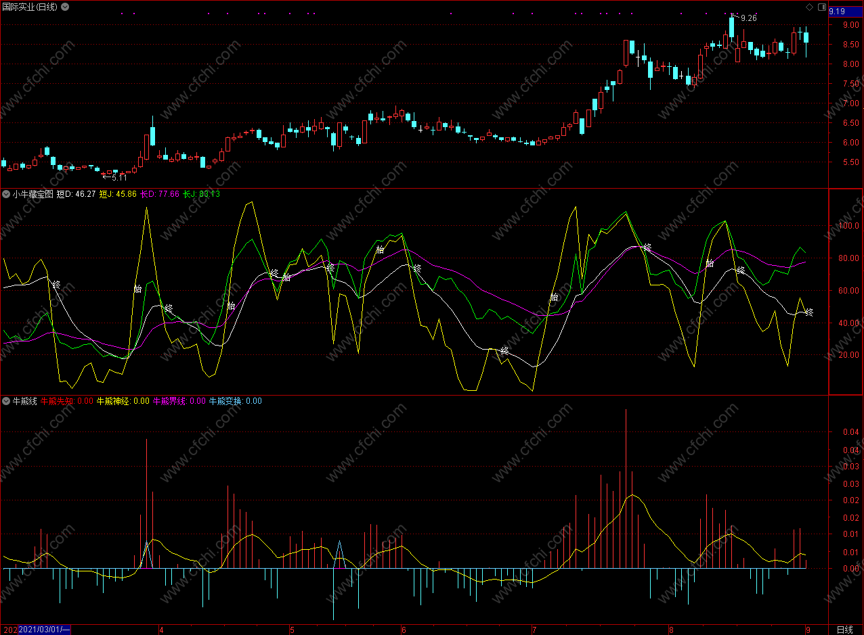The width and height of the screenshot is (864, 635).
Task: Expand the 小牛藏宝图 indicator menu arrow
Action: tap(6, 194)
